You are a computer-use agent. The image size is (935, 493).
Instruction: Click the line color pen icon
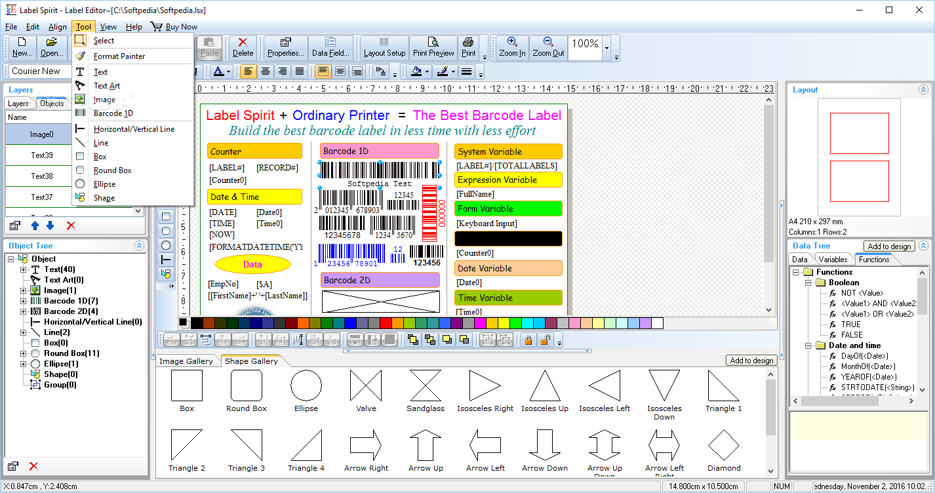coord(443,71)
